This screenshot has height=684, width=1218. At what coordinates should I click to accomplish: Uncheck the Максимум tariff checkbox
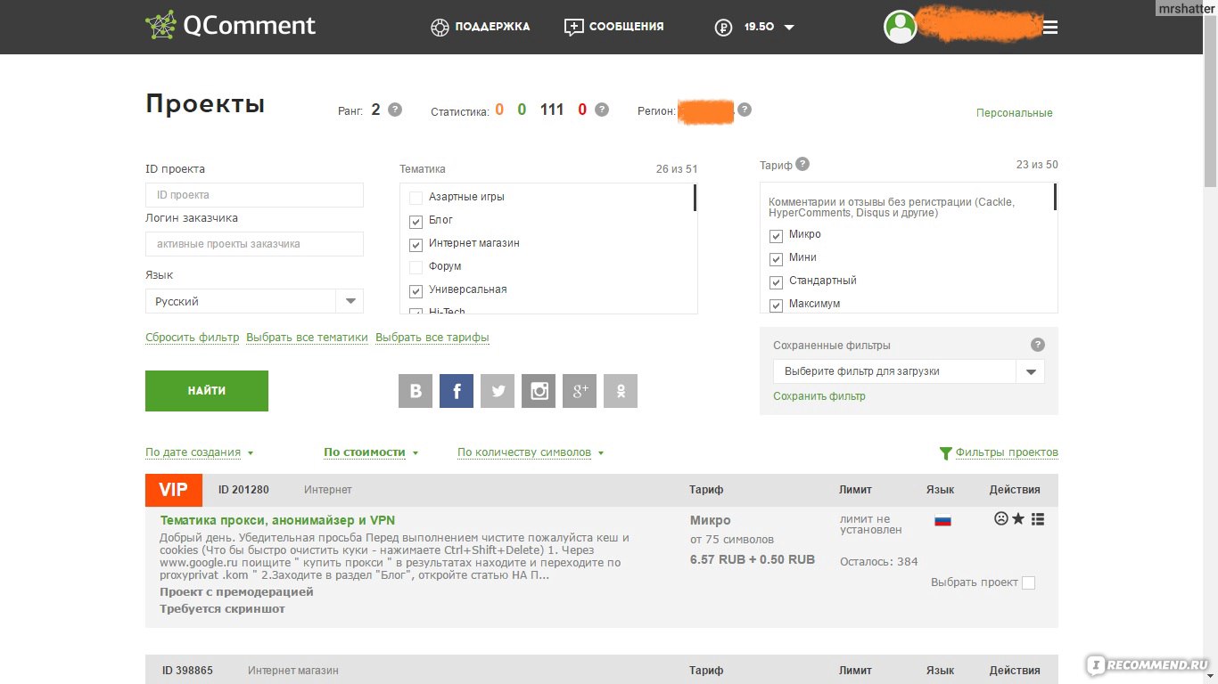[x=776, y=305]
